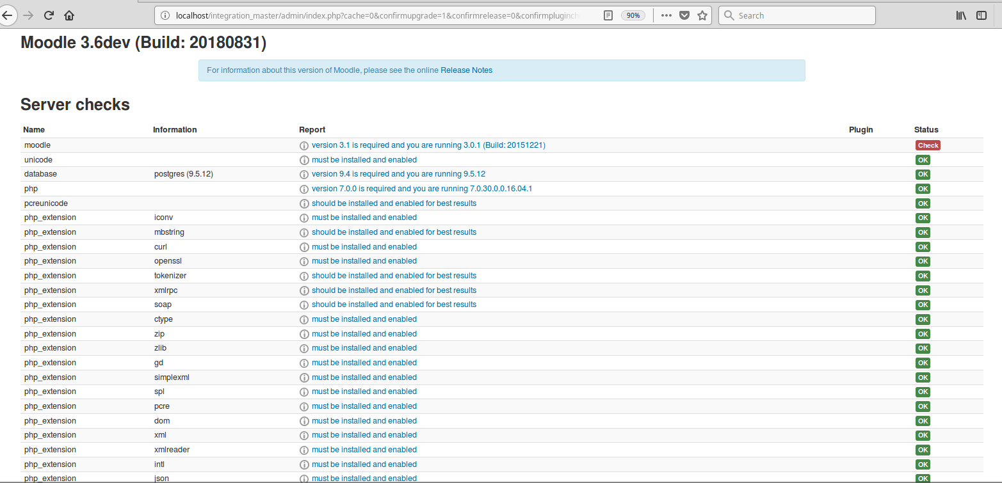1002x483 pixels.
Task: Click the pcreunicode name cell
Action: coord(46,203)
